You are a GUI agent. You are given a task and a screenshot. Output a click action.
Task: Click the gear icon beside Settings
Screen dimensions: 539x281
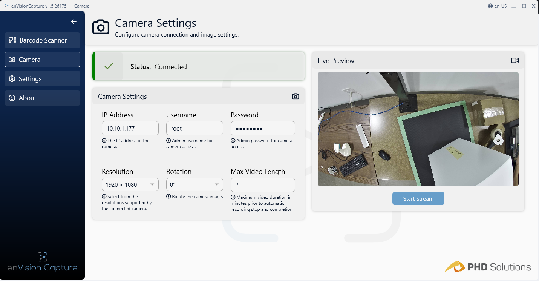12,79
